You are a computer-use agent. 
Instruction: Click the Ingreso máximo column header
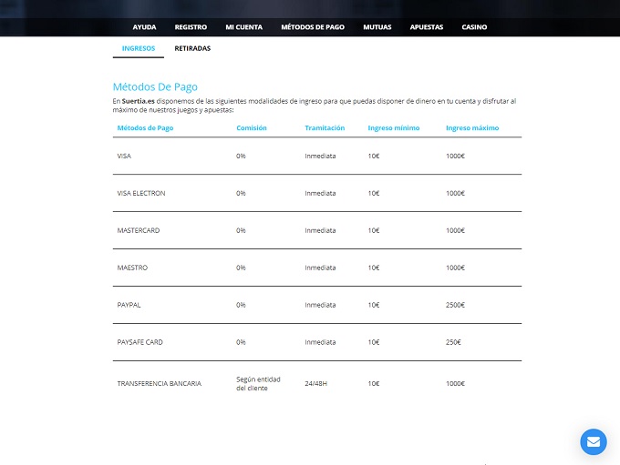[x=472, y=128]
